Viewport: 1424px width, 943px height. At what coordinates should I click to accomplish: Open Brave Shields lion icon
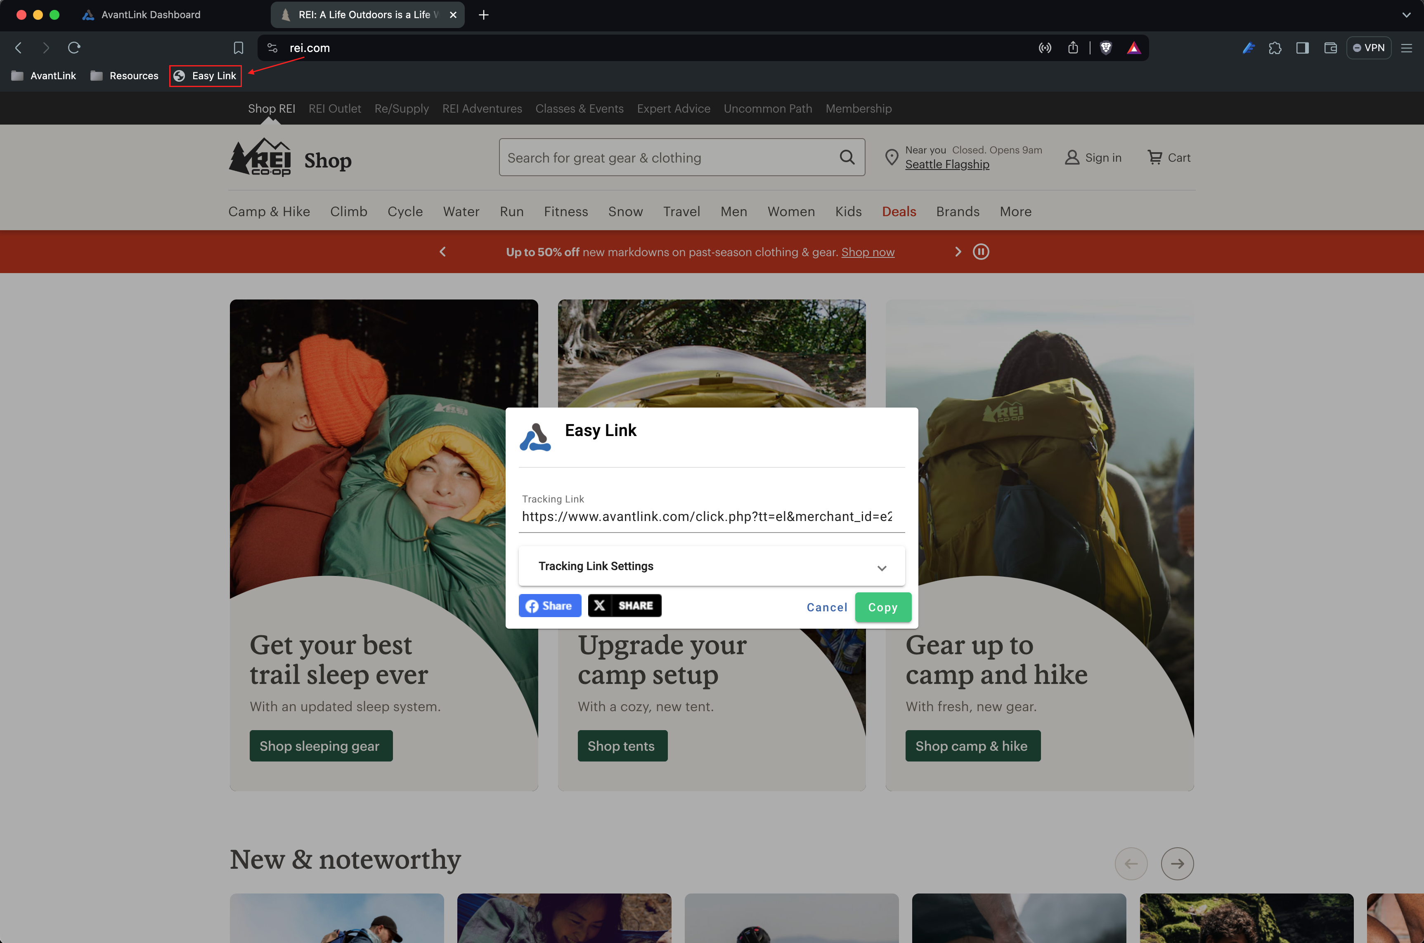1106,47
